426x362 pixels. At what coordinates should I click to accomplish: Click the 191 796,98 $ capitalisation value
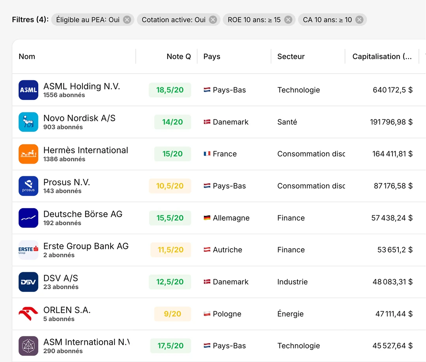[391, 122]
